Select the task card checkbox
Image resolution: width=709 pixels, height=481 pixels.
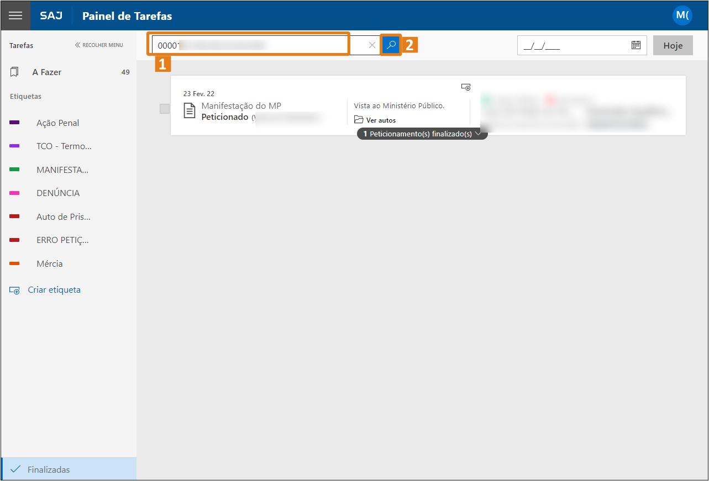165,109
